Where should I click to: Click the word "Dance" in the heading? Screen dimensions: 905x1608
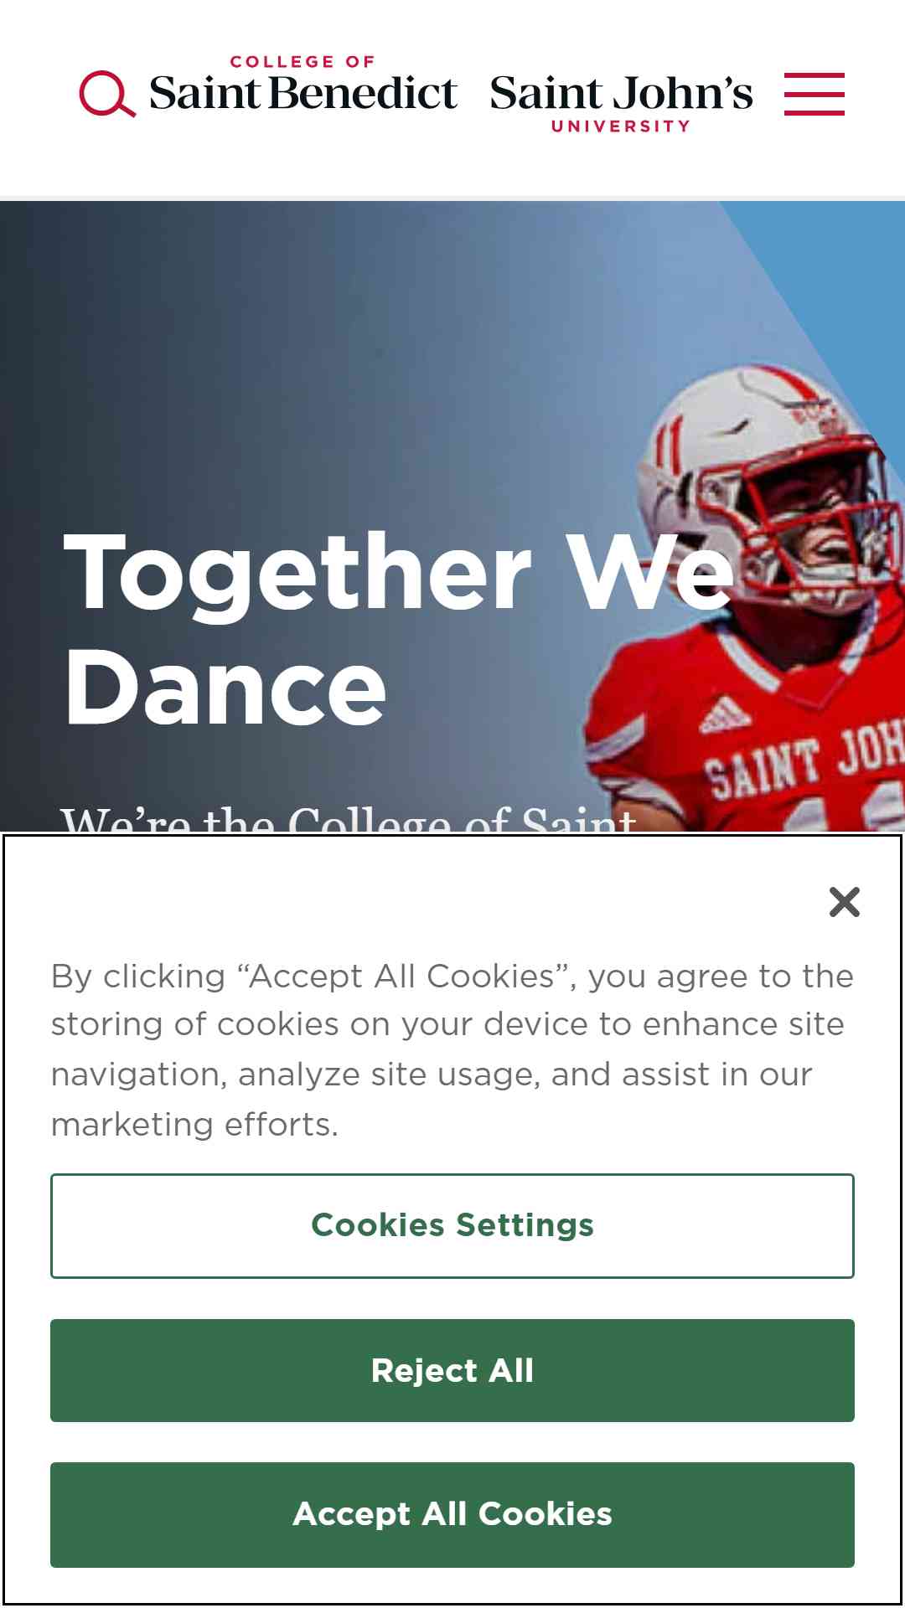pos(225,688)
